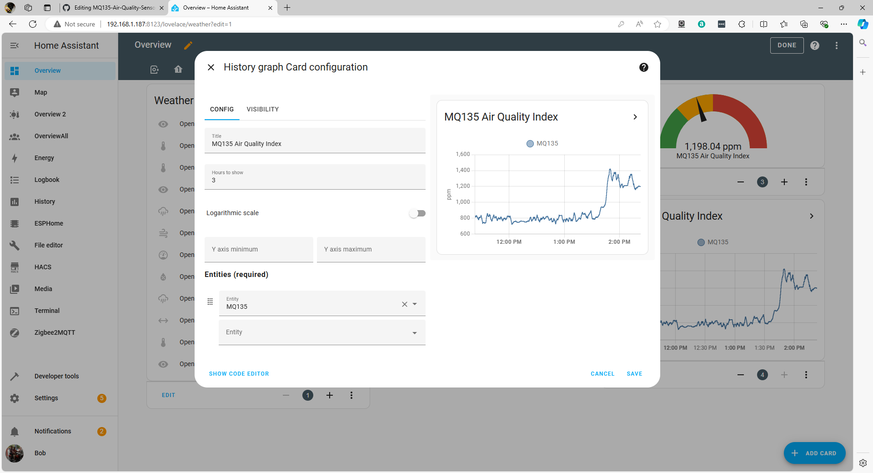Toggle the Logarithmic scale switch

tap(417, 213)
